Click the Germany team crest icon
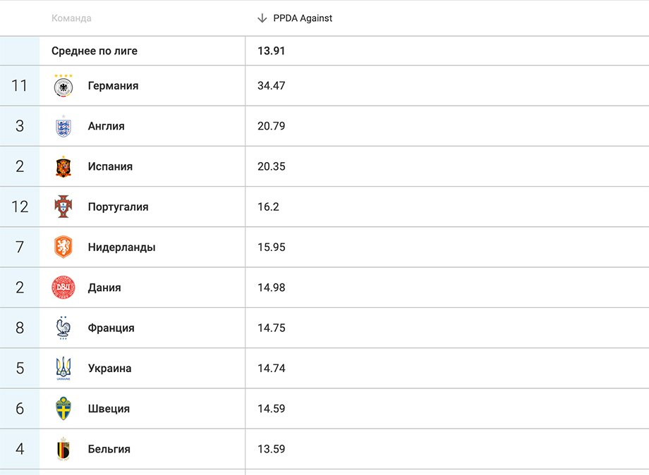Viewport: 649px width, 475px height. coord(63,85)
